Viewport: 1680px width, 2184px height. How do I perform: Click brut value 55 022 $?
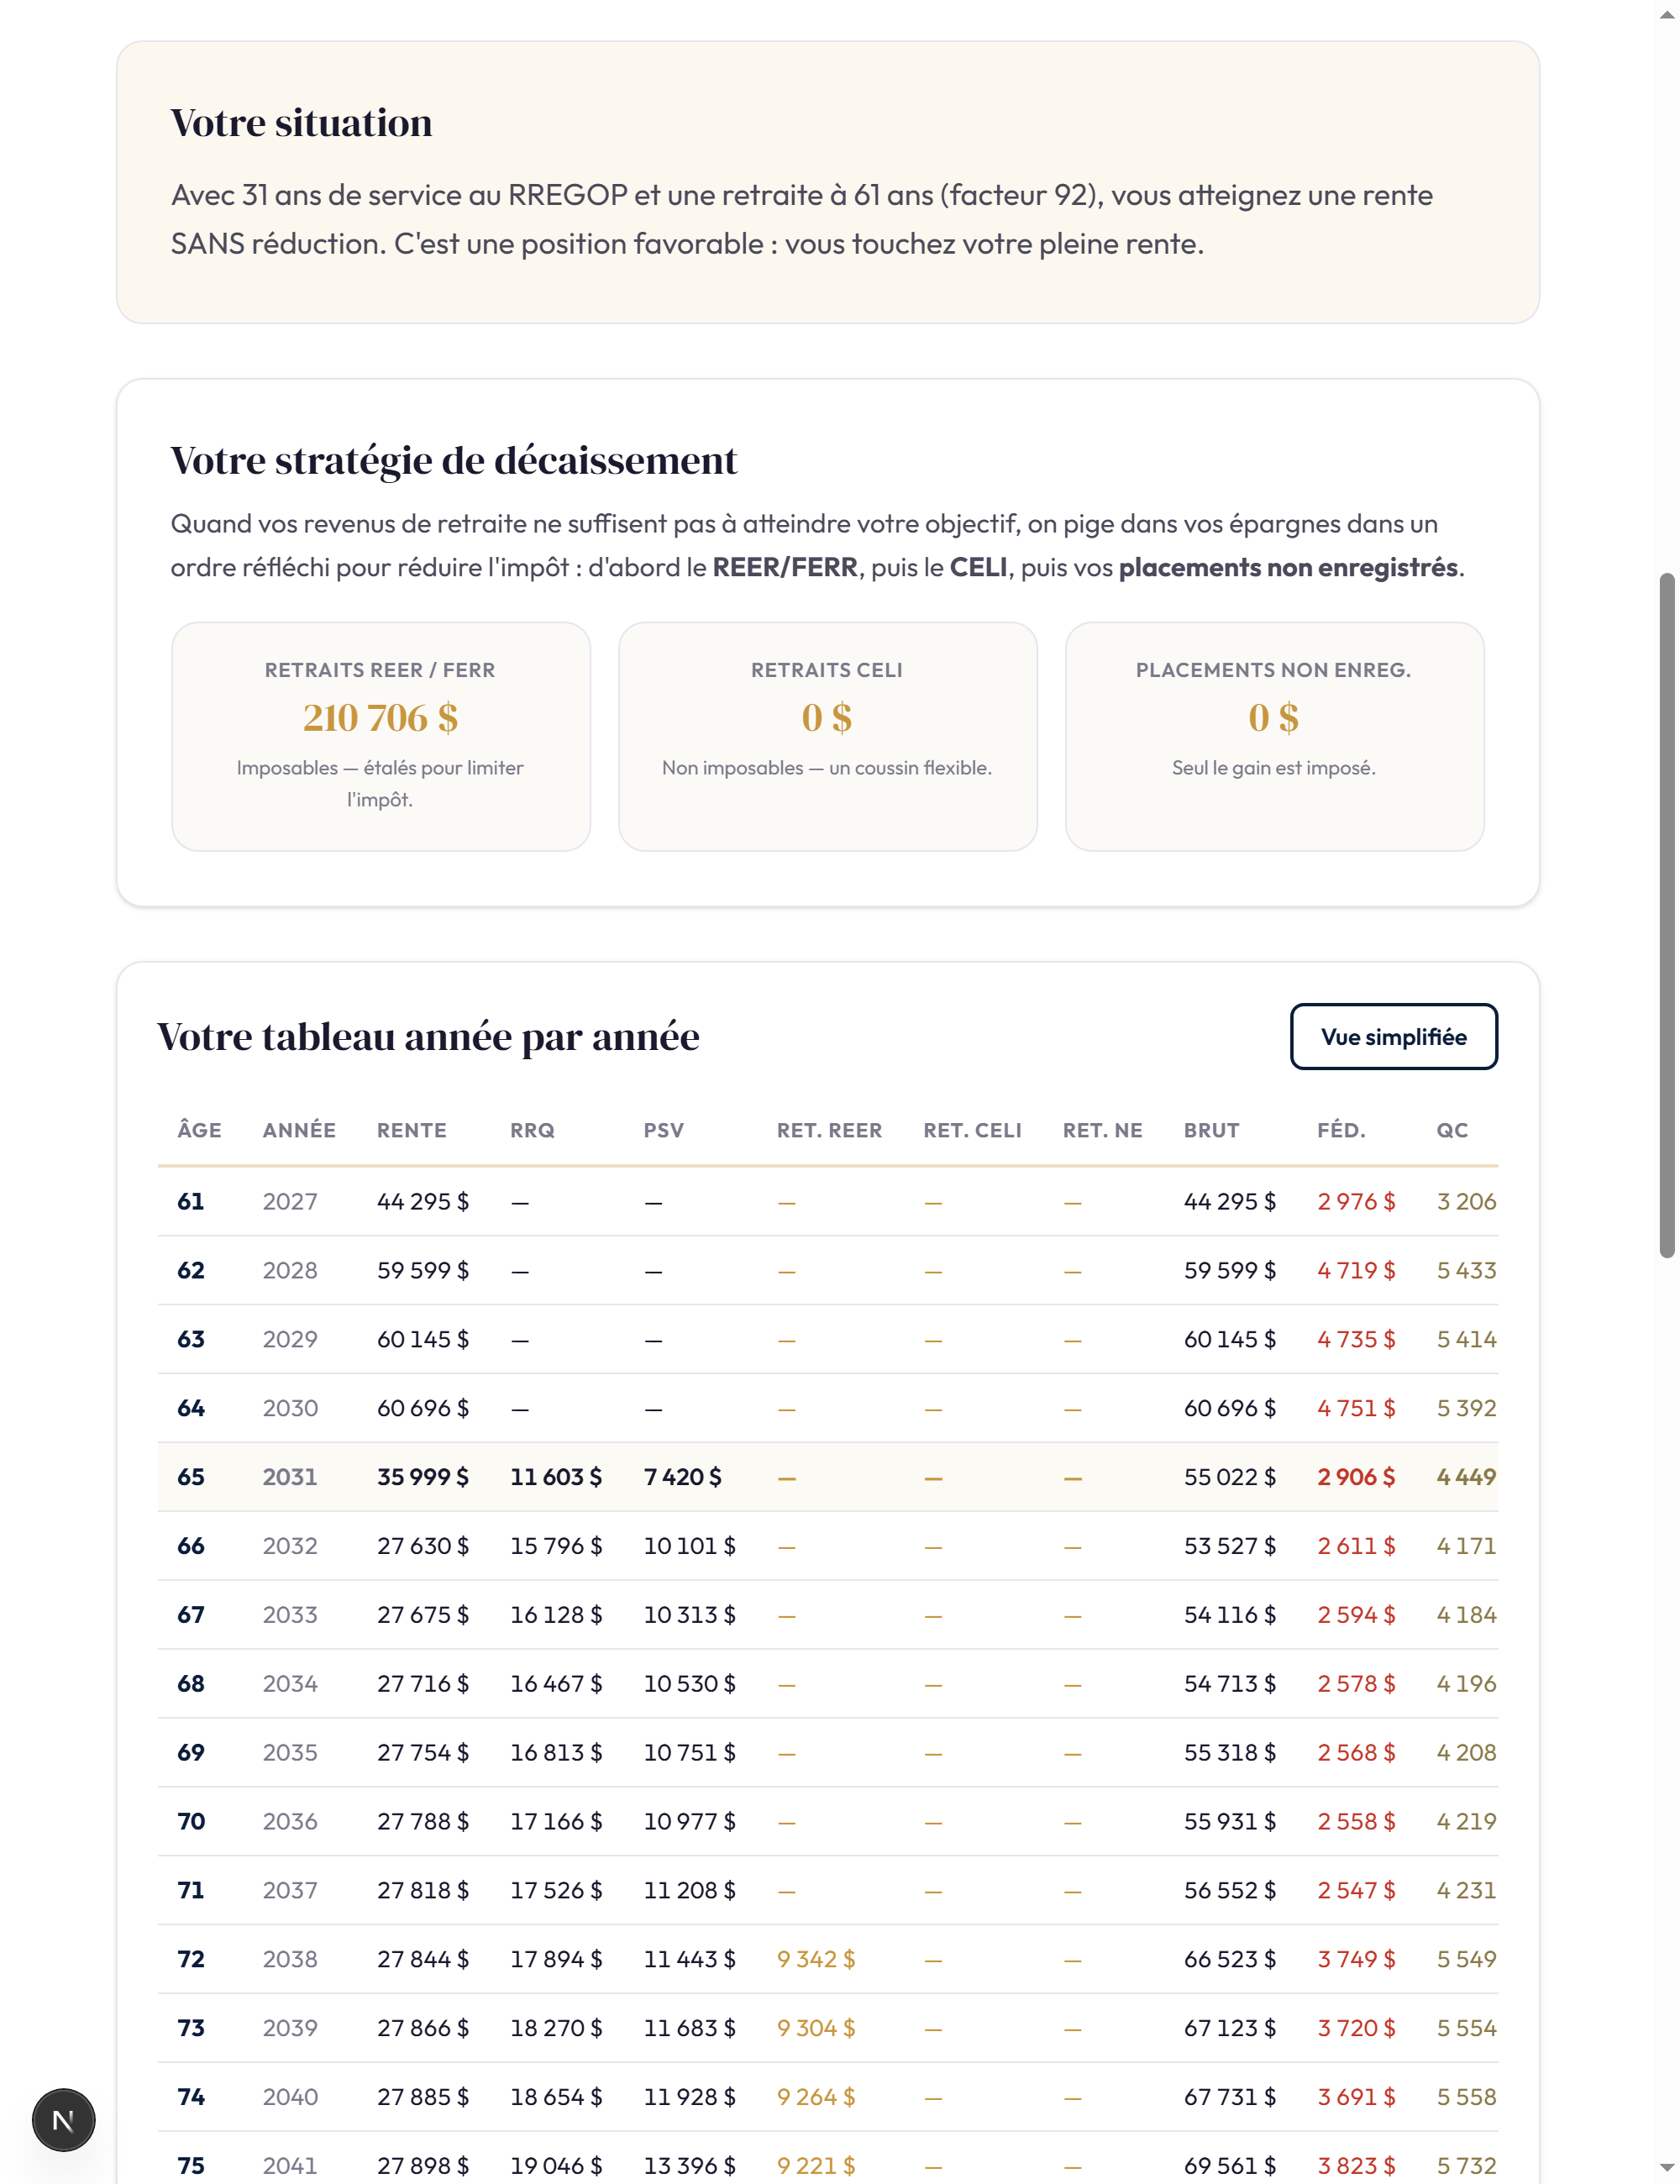[1230, 1476]
